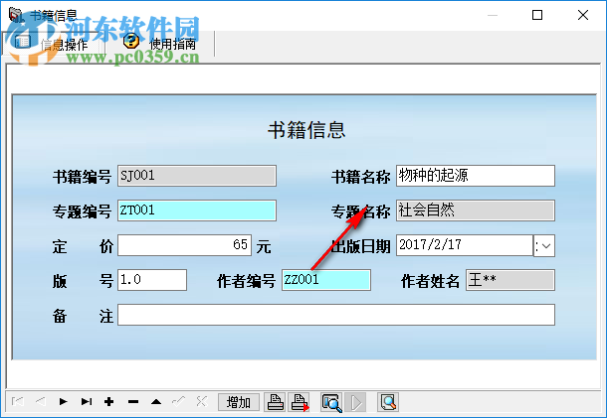
Task: Delete the current record with minus icon
Action: pos(133,402)
